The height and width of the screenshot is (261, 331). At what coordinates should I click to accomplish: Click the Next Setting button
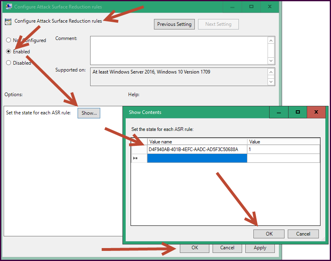pos(218,24)
